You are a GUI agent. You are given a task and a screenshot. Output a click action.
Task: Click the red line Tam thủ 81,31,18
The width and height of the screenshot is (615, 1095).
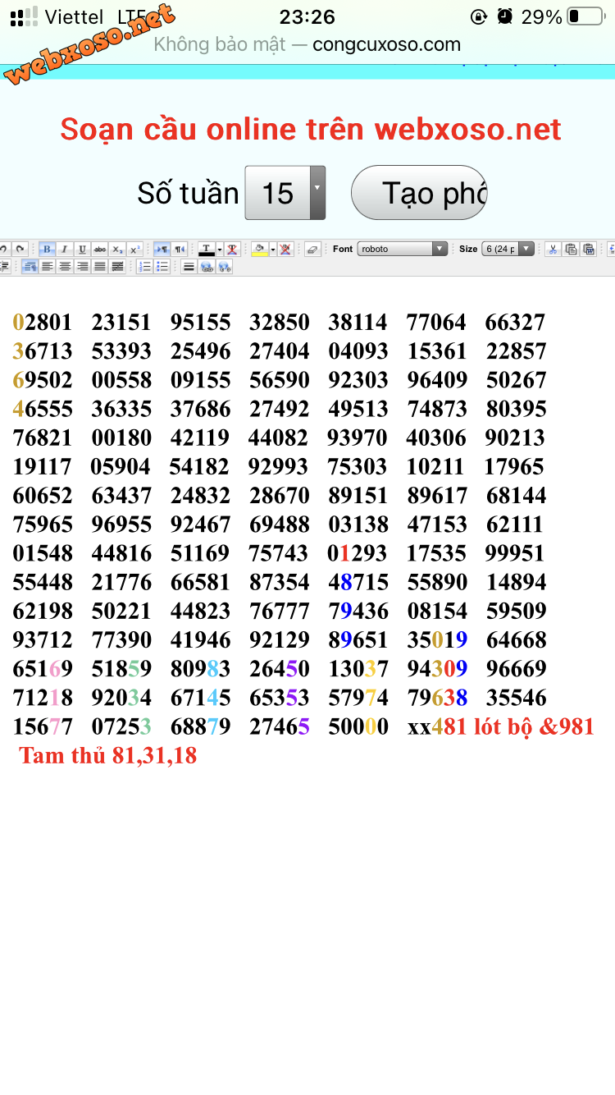point(108,755)
